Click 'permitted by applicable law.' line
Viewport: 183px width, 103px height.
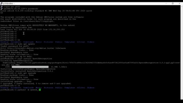coord(16,27)
